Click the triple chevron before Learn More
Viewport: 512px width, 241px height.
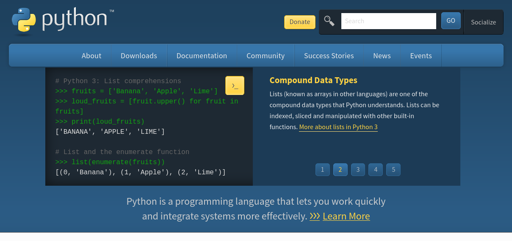315,216
